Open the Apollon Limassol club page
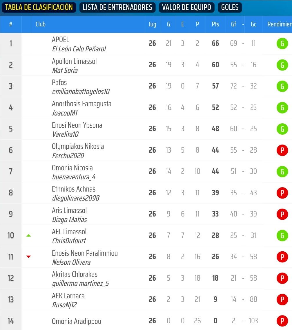This screenshot has height=330, width=292. 74,61
